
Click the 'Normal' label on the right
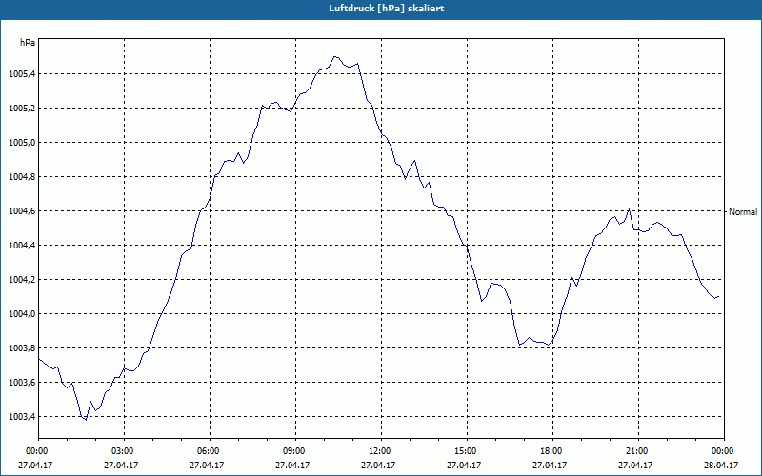pyautogui.click(x=743, y=211)
